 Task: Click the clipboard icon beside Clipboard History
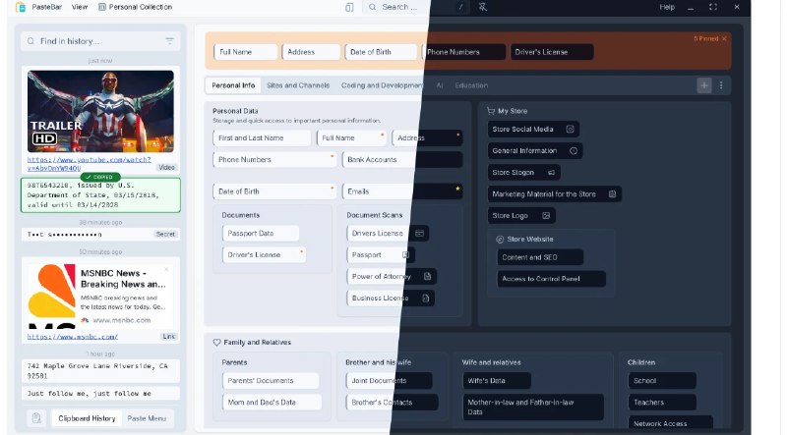(36, 418)
